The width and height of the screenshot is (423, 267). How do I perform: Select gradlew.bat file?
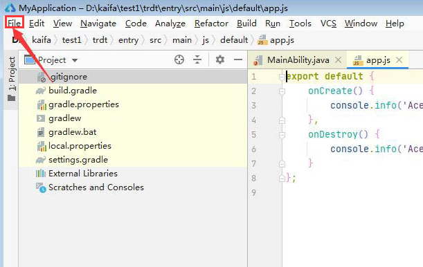point(133,132)
